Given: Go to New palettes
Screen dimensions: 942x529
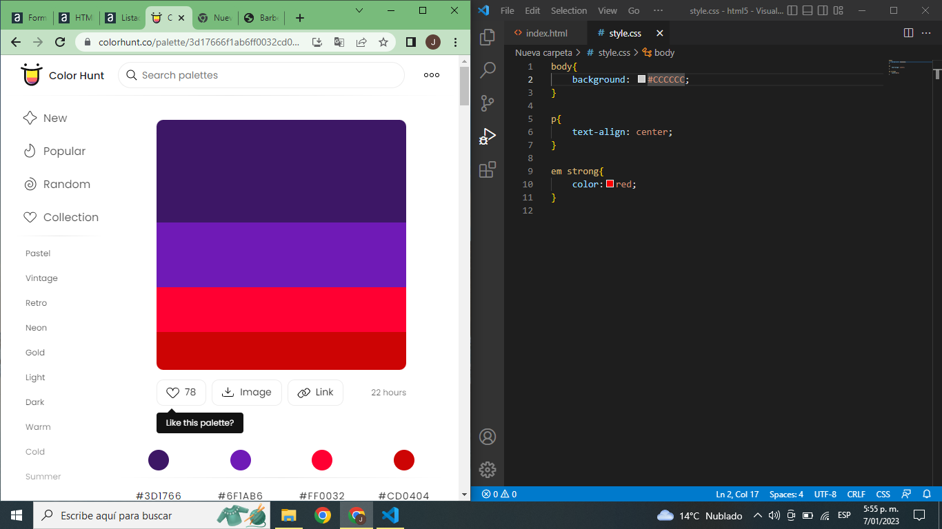Looking at the screenshot, I should pyautogui.click(x=46, y=118).
